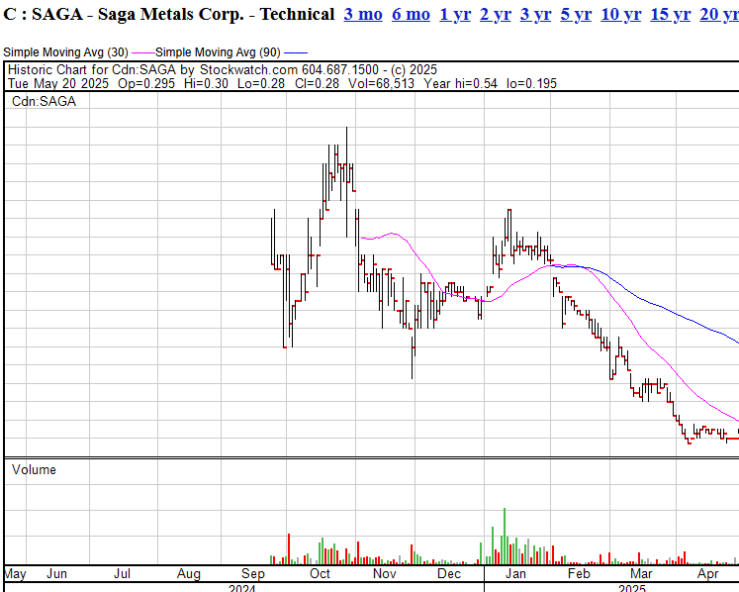
Task: Choose the 3 yr timeframe link
Action: pos(535,14)
